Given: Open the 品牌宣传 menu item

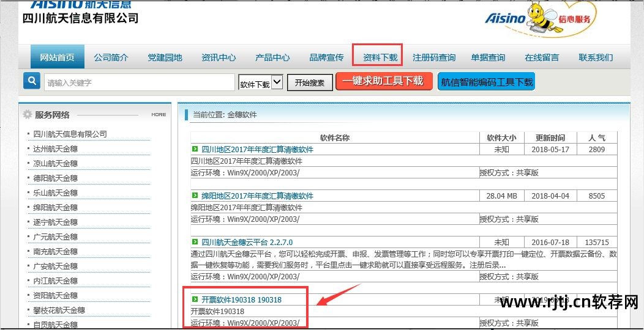Looking at the screenshot, I should 326,57.
